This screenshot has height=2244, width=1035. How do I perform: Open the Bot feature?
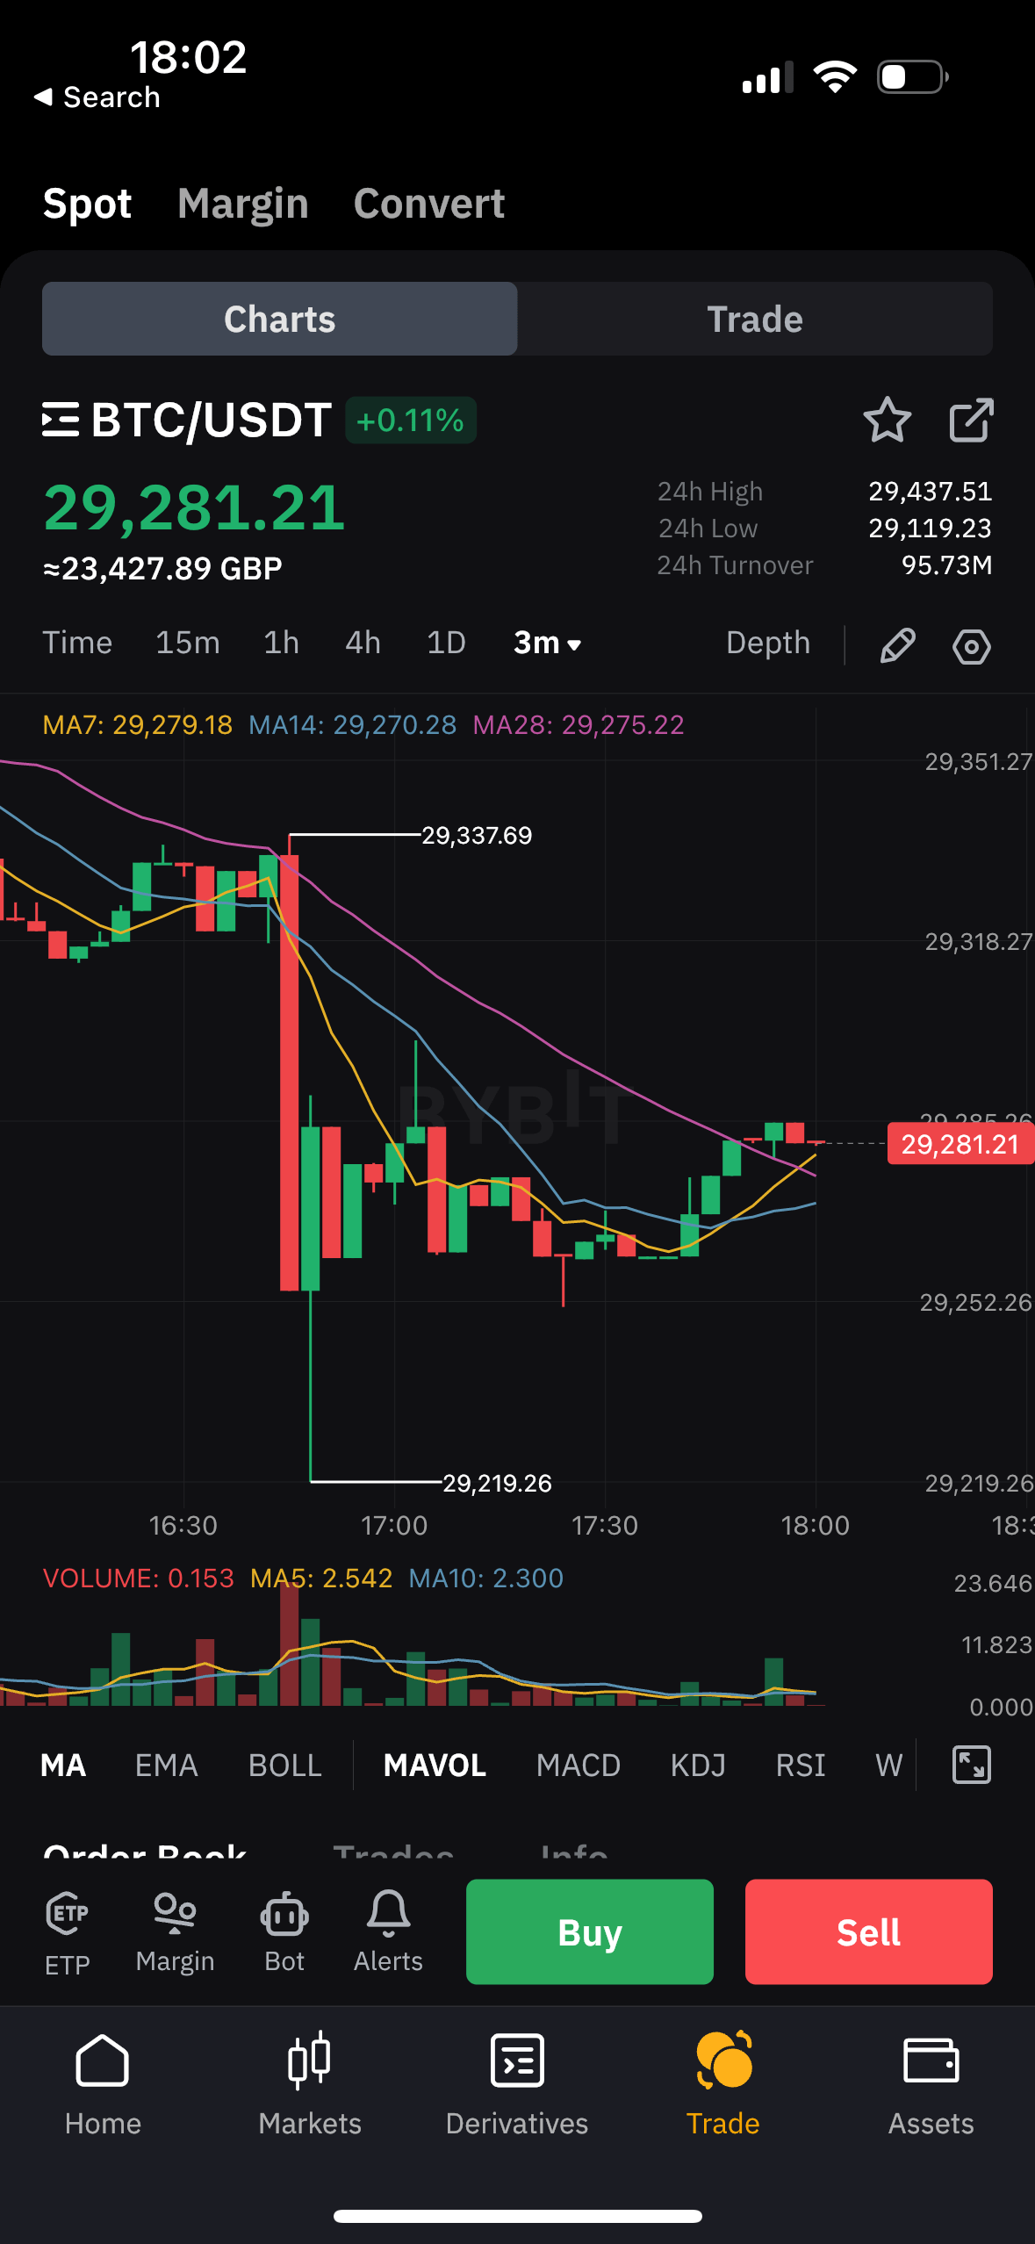click(282, 1929)
